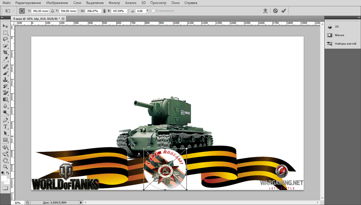Viewport: 361px width, 205px height.
Task: Select the Pen tool
Action: pyautogui.click(x=5, y=120)
